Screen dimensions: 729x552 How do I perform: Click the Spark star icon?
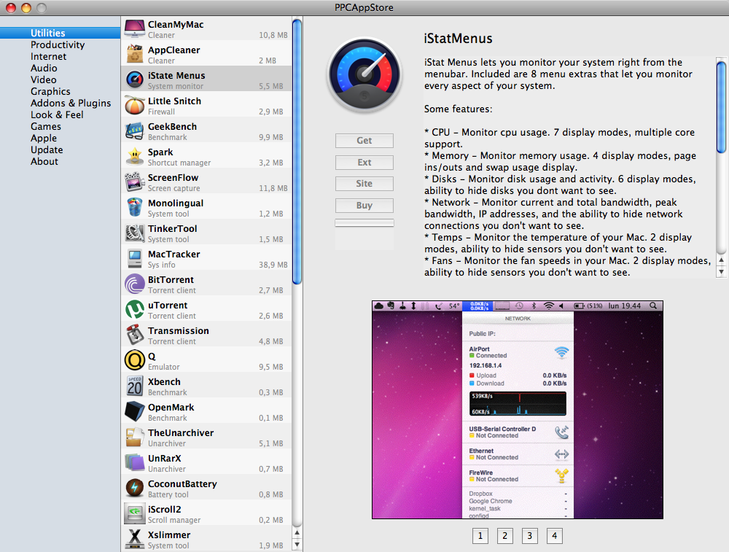(135, 157)
